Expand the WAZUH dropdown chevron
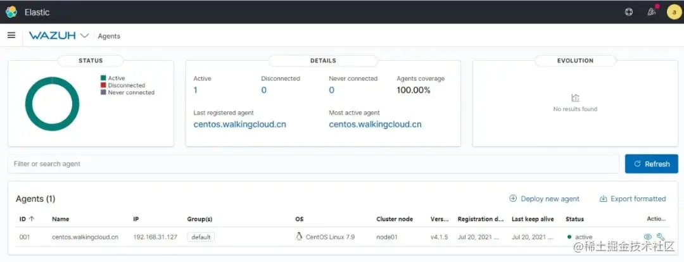This screenshot has height=262, width=684. (x=85, y=35)
